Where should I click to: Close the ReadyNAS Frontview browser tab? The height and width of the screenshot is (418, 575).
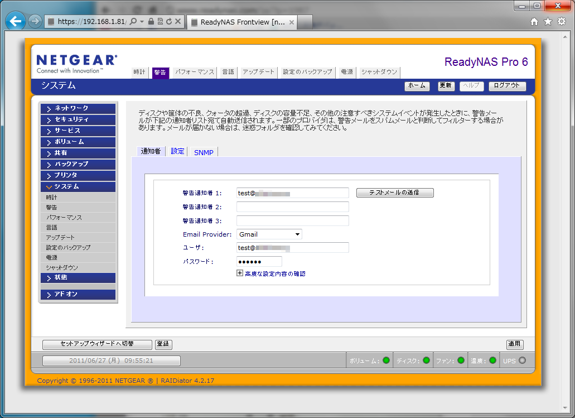(292, 22)
